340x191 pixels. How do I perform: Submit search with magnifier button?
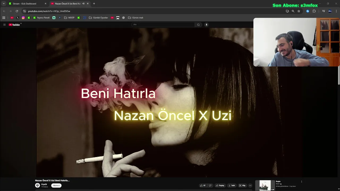(198, 25)
